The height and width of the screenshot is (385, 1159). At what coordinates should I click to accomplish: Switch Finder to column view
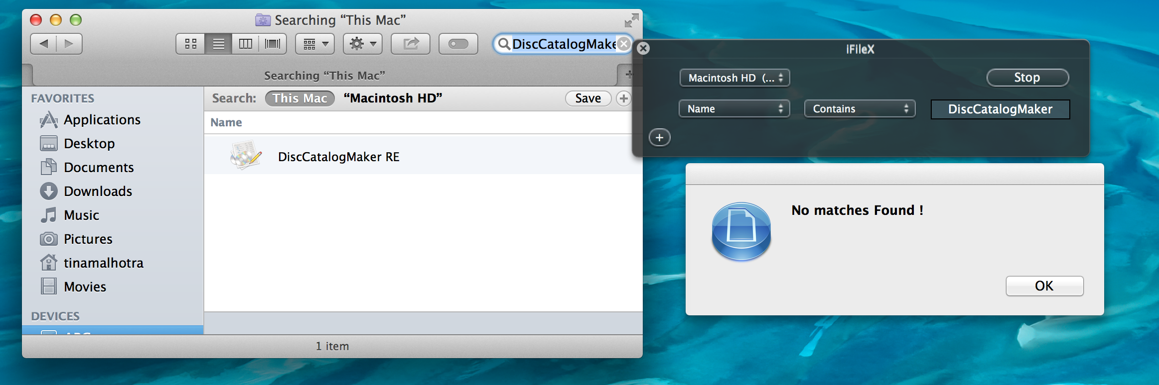(246, 44)
